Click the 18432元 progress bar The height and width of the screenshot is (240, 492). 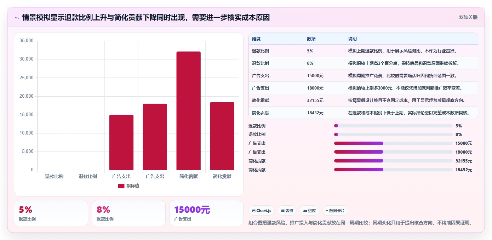click(393, 170)
